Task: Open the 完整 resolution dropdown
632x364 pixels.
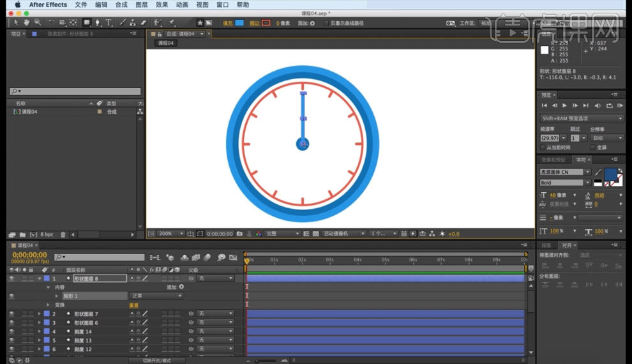Action: tap(282, 234)
